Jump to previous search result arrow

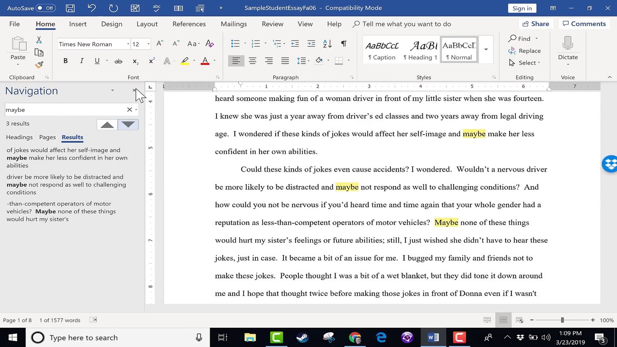107,125
